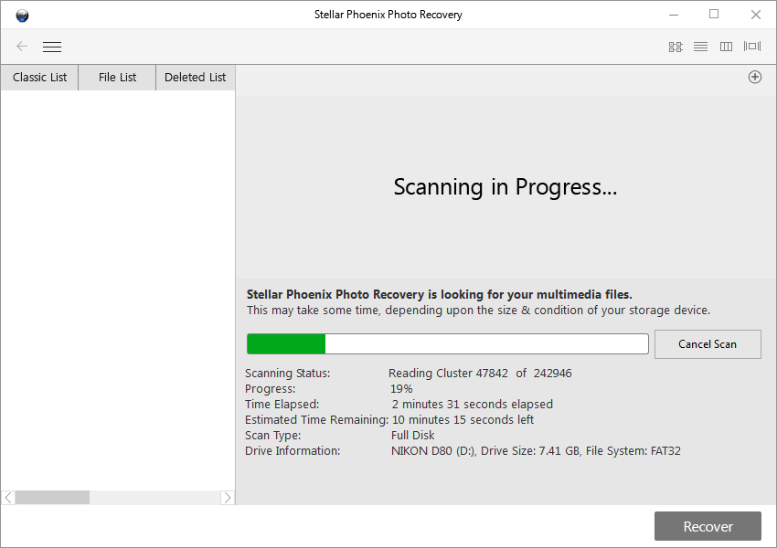This screenshot has width=777, height=548.
Task: Click the window title 'Stellar Phoenix Photo Recovery'
Action: point(388,15)
